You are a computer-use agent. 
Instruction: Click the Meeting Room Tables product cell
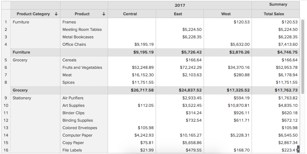(x=82, y=29)
